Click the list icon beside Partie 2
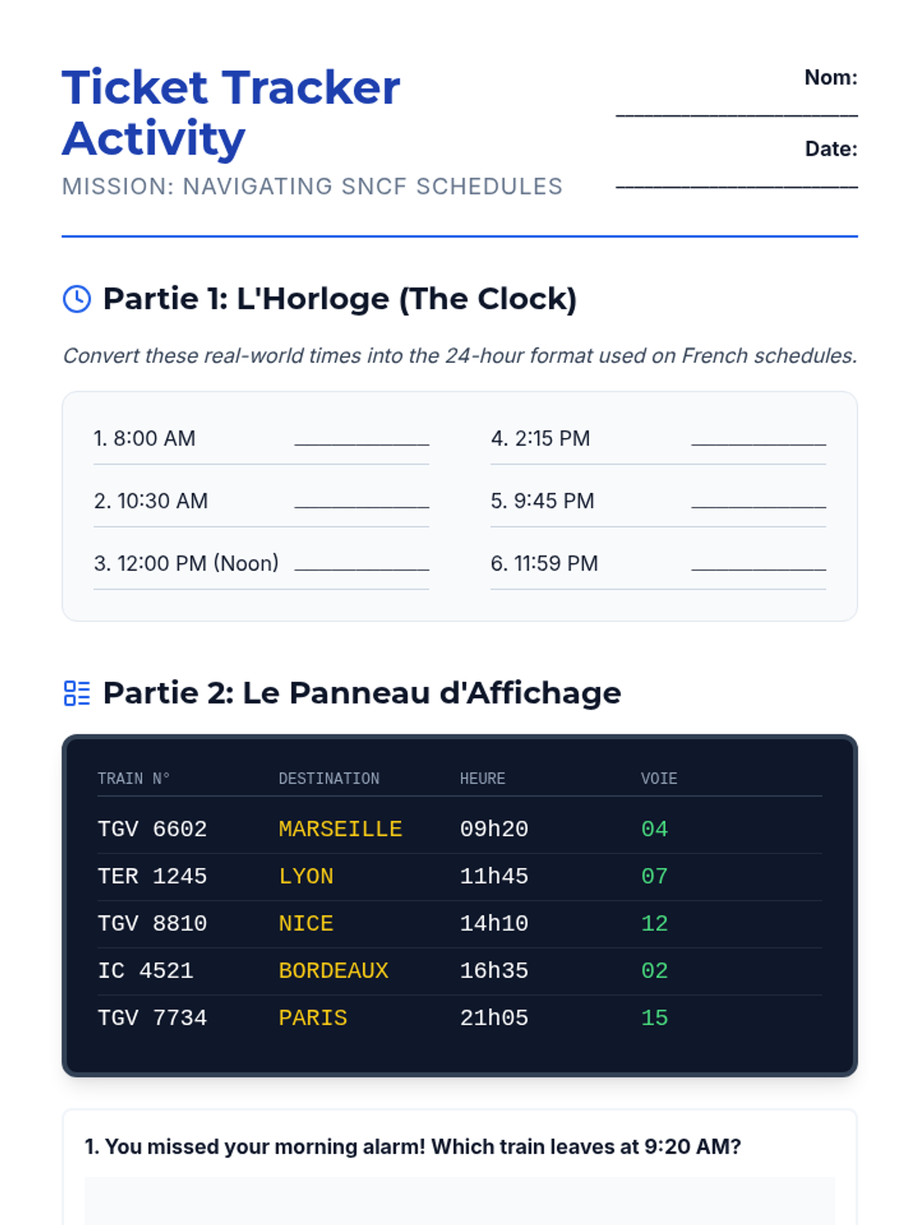Image resolution: width=919 pixels, height=1225 pixels. coord(77,693)
